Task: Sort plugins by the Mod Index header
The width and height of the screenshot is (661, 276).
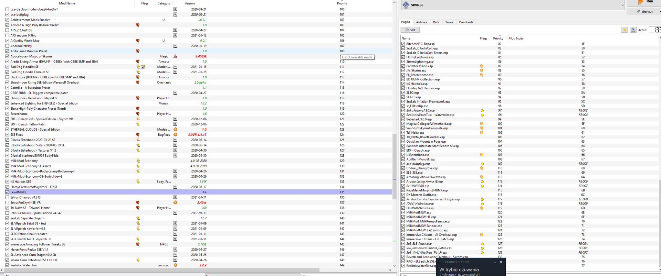Action: [x=516, y=38]
